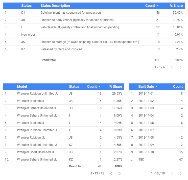Toggle ascending sort arrow on Built Date

156,87
